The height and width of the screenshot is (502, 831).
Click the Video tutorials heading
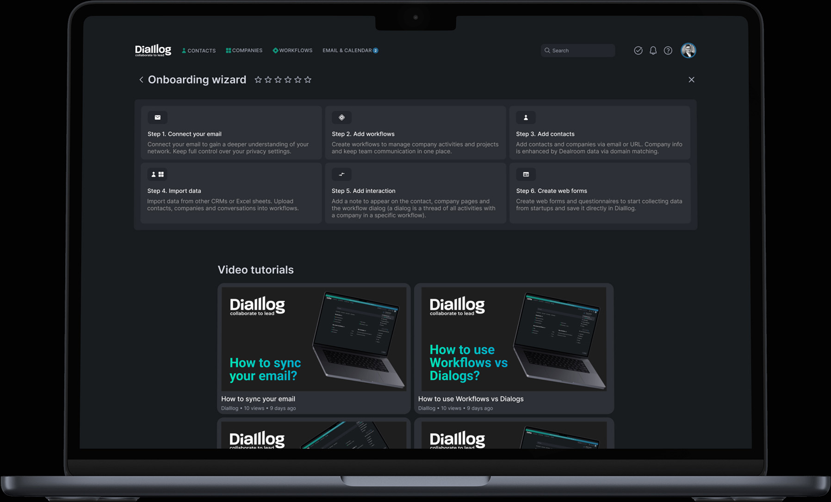255,270
